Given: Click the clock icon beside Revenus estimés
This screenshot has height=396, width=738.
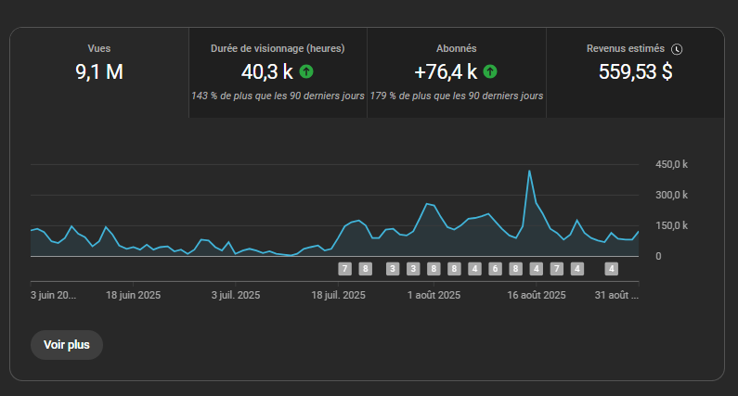Looking at the screenshot, I should tap(677, 49).
